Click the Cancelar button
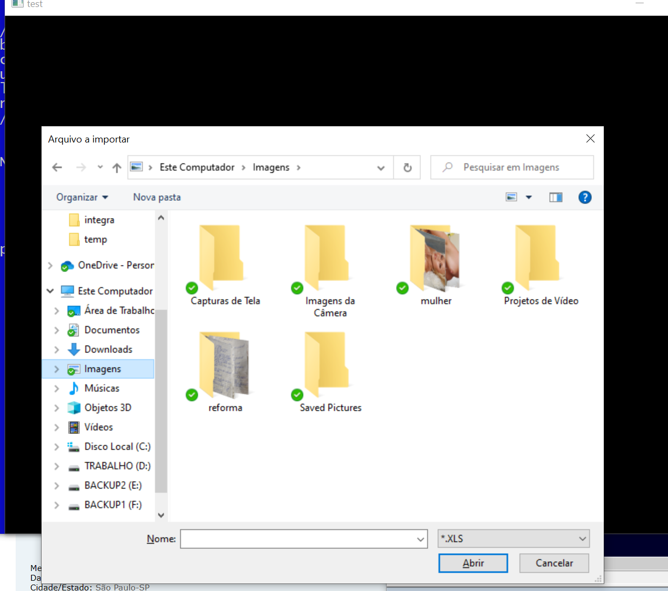The width and height of the screenshot is (668, 591). tap(554, 563)
